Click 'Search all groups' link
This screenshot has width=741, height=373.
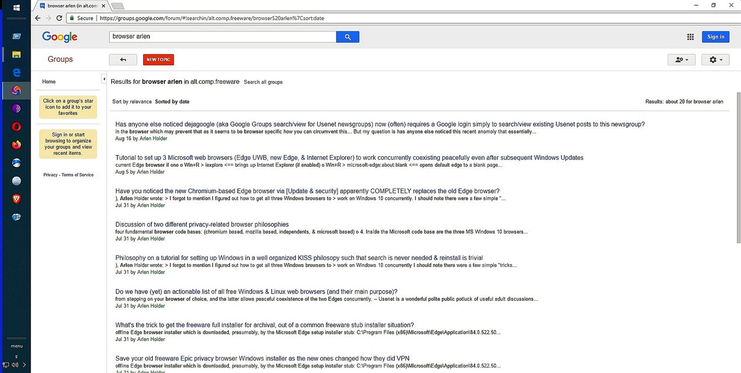tap(263, 82)
